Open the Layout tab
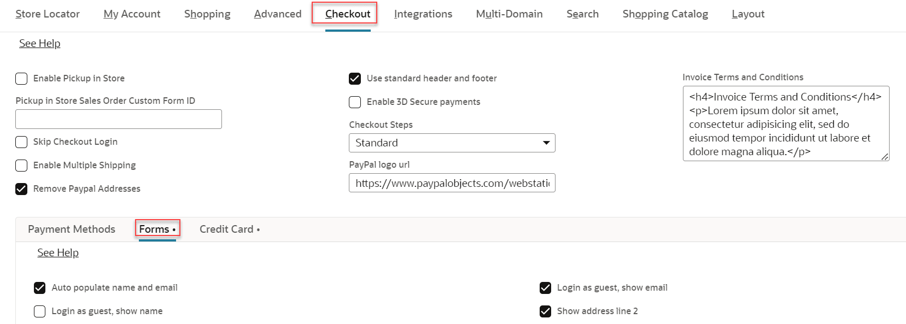 point(748,14)
